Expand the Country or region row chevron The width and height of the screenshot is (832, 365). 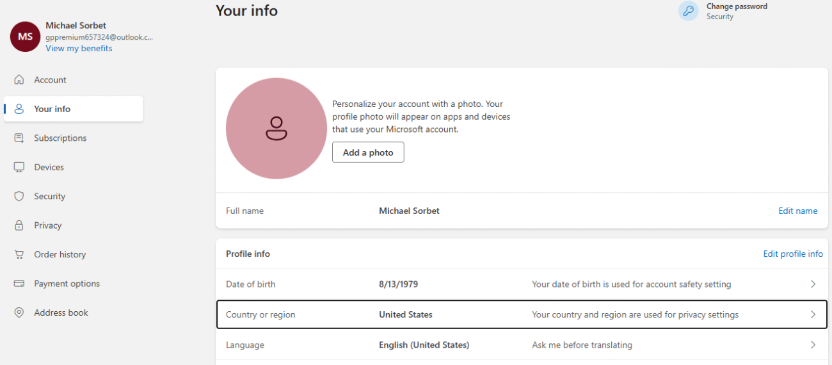pos(813,314)
